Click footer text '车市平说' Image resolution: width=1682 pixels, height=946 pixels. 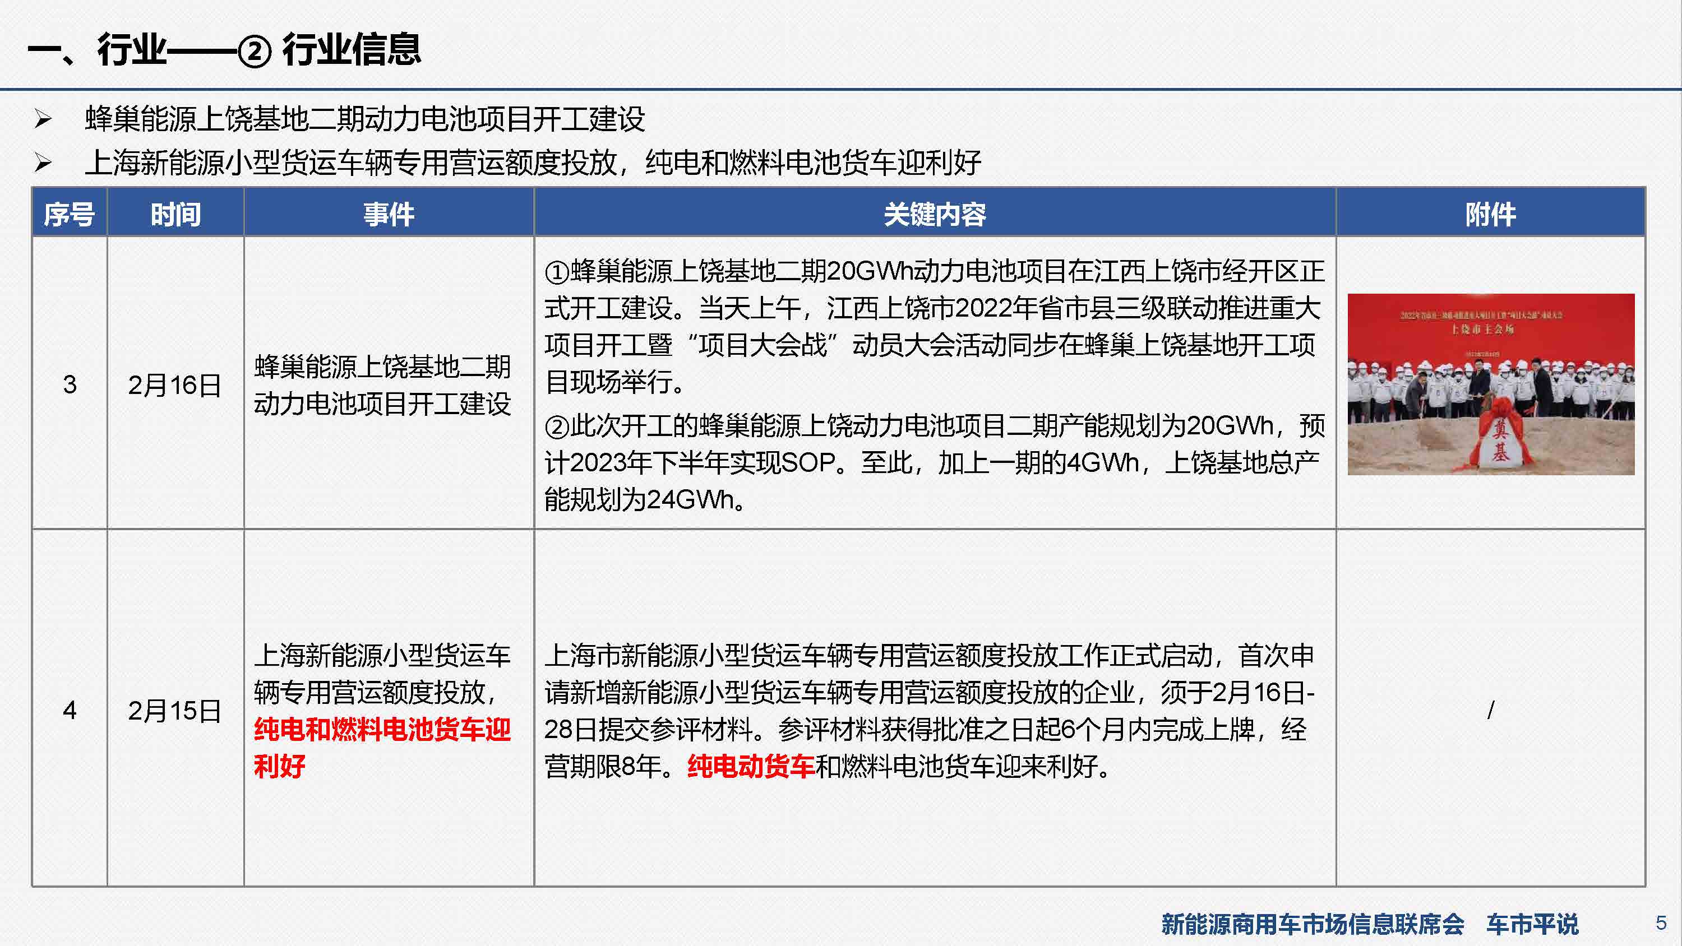pos(1532,924)
